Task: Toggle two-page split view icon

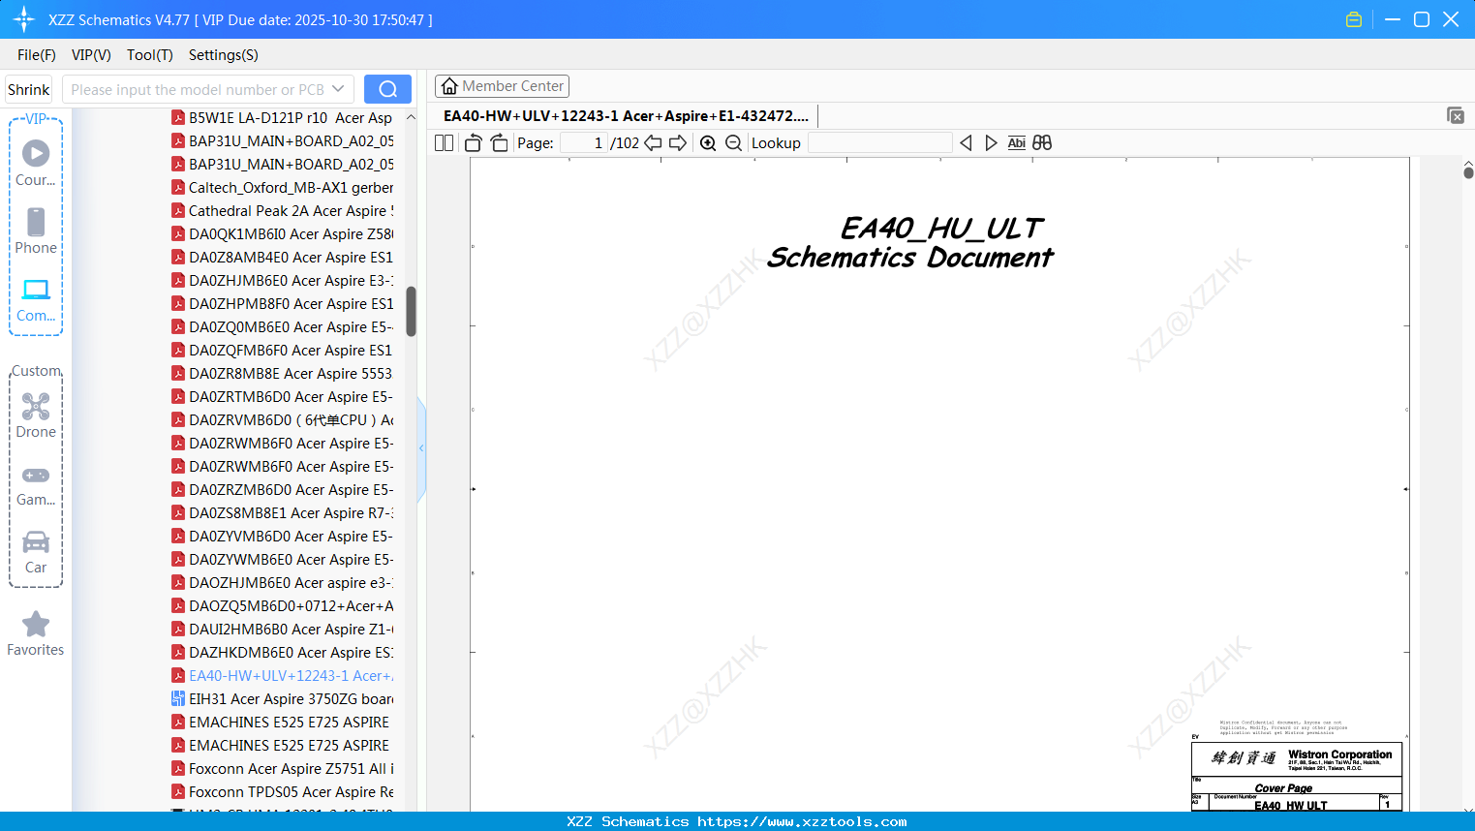Action: click(x=445, y=142)
